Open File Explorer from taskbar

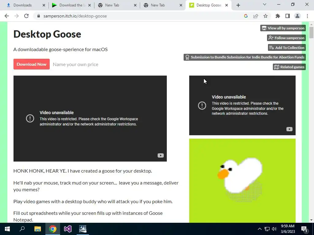tap(37, 229)
